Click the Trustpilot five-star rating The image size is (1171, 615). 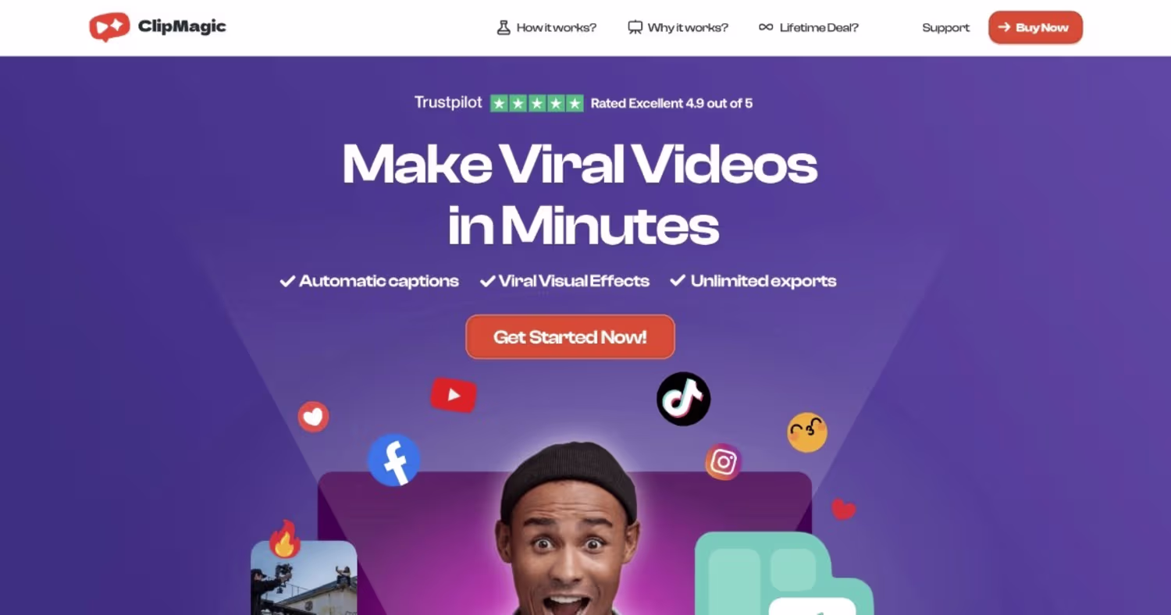tap(536, 103)
